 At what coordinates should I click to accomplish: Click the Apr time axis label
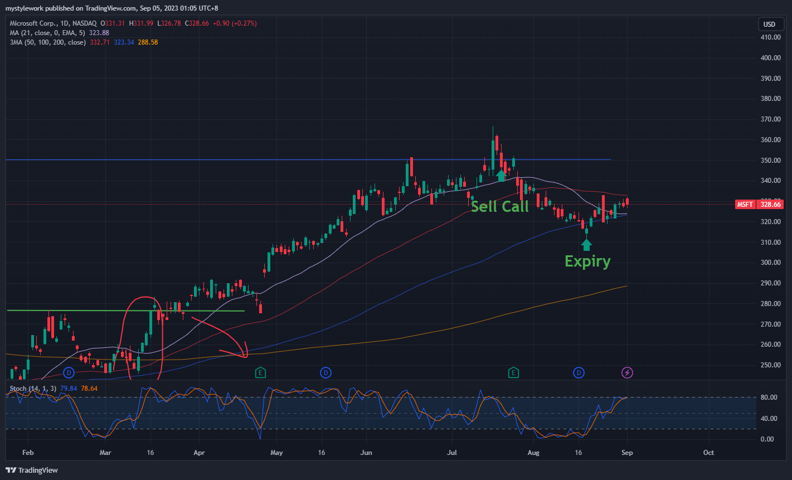tap(199, 453)
